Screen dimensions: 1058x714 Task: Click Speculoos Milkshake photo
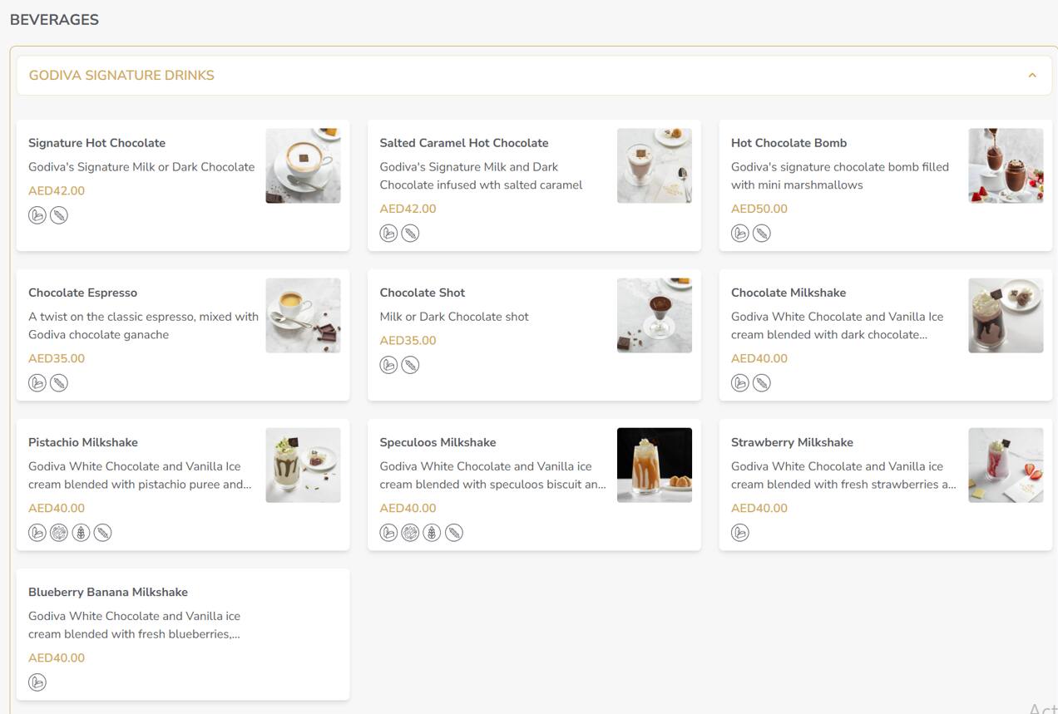point(655,465)
